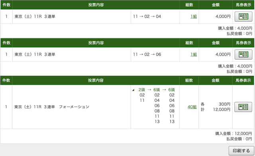Open 1組 link for 11→02→04
The image size is (255, 156).
[x=194, y=16]
